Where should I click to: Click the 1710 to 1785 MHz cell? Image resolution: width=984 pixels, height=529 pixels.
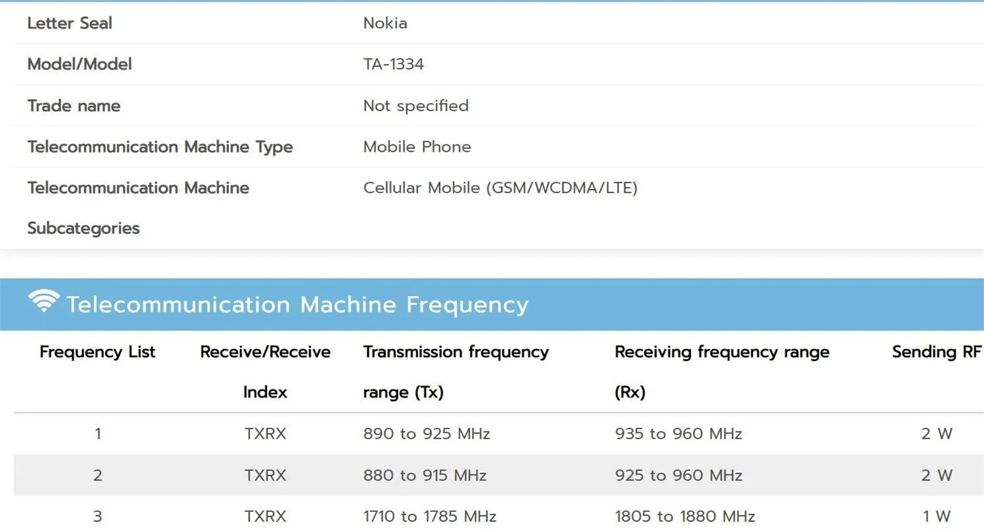tap(430, 517)
